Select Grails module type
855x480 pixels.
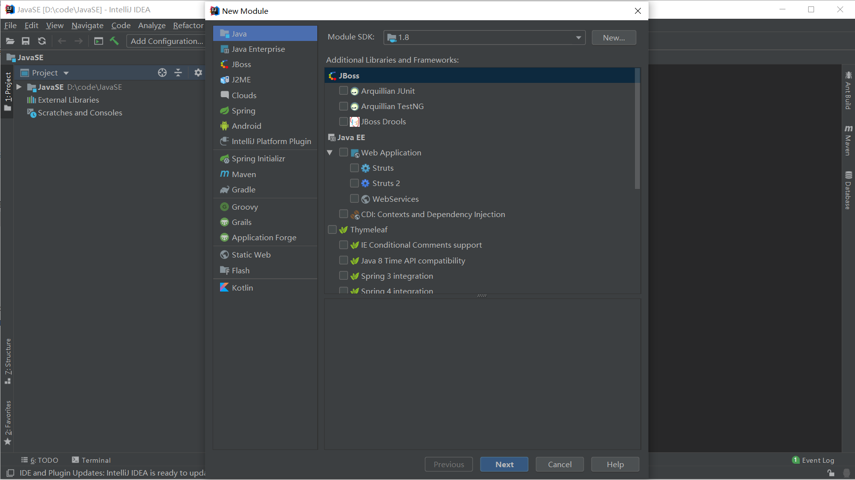coord(265,222)
